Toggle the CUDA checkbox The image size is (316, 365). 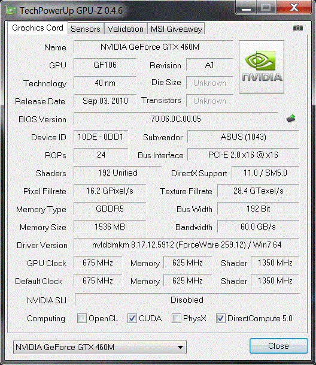tap(132, 318)
